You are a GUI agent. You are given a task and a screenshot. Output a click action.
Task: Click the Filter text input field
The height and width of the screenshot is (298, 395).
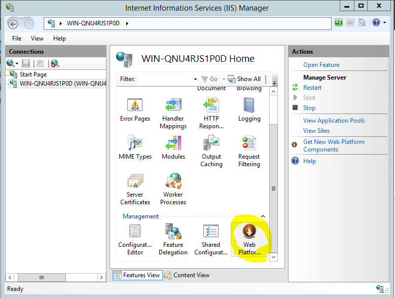point(164,79)
